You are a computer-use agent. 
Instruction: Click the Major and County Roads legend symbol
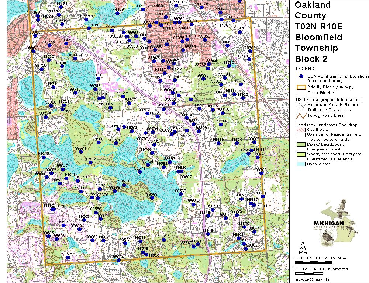tap(301, 105)
